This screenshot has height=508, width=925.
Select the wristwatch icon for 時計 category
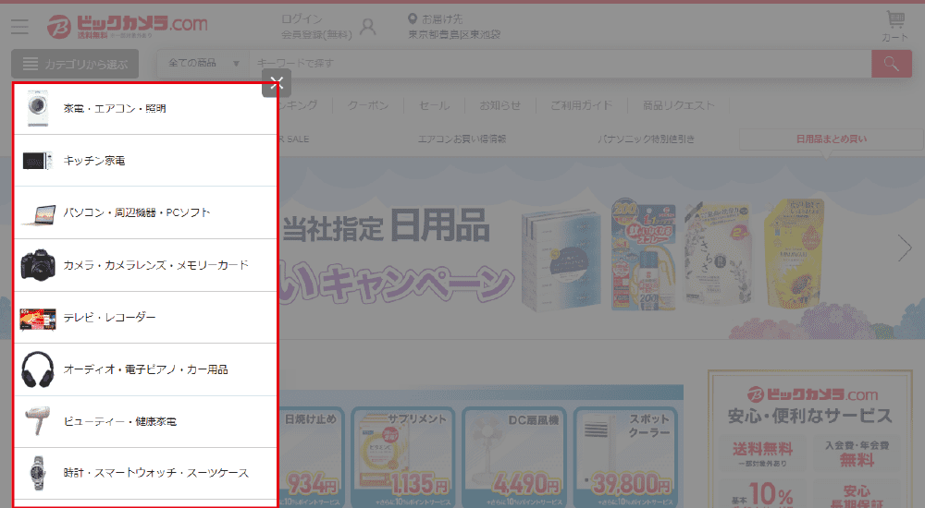[x=38, y=473]
